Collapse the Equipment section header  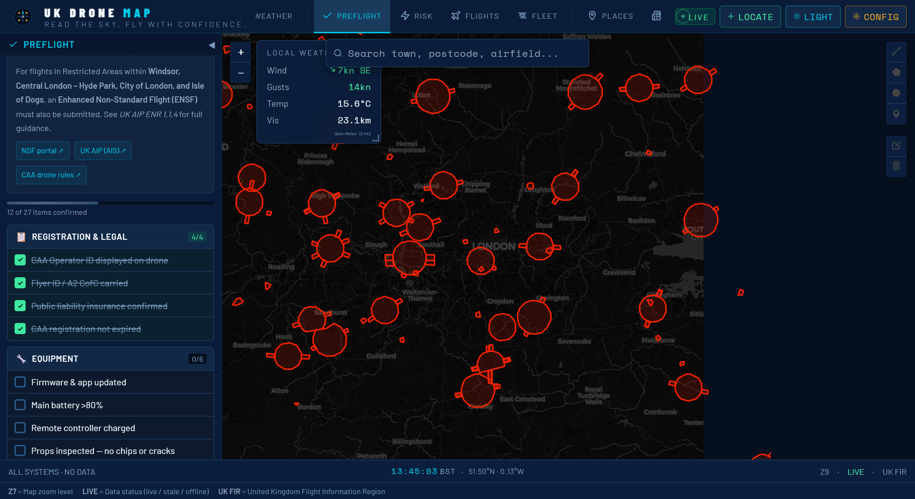111,359
